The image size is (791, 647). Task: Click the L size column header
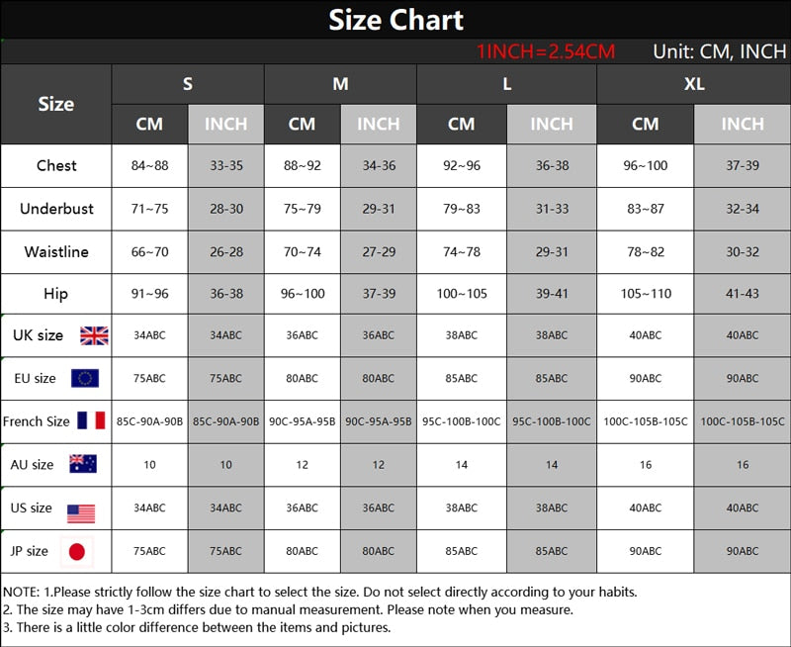506,84
